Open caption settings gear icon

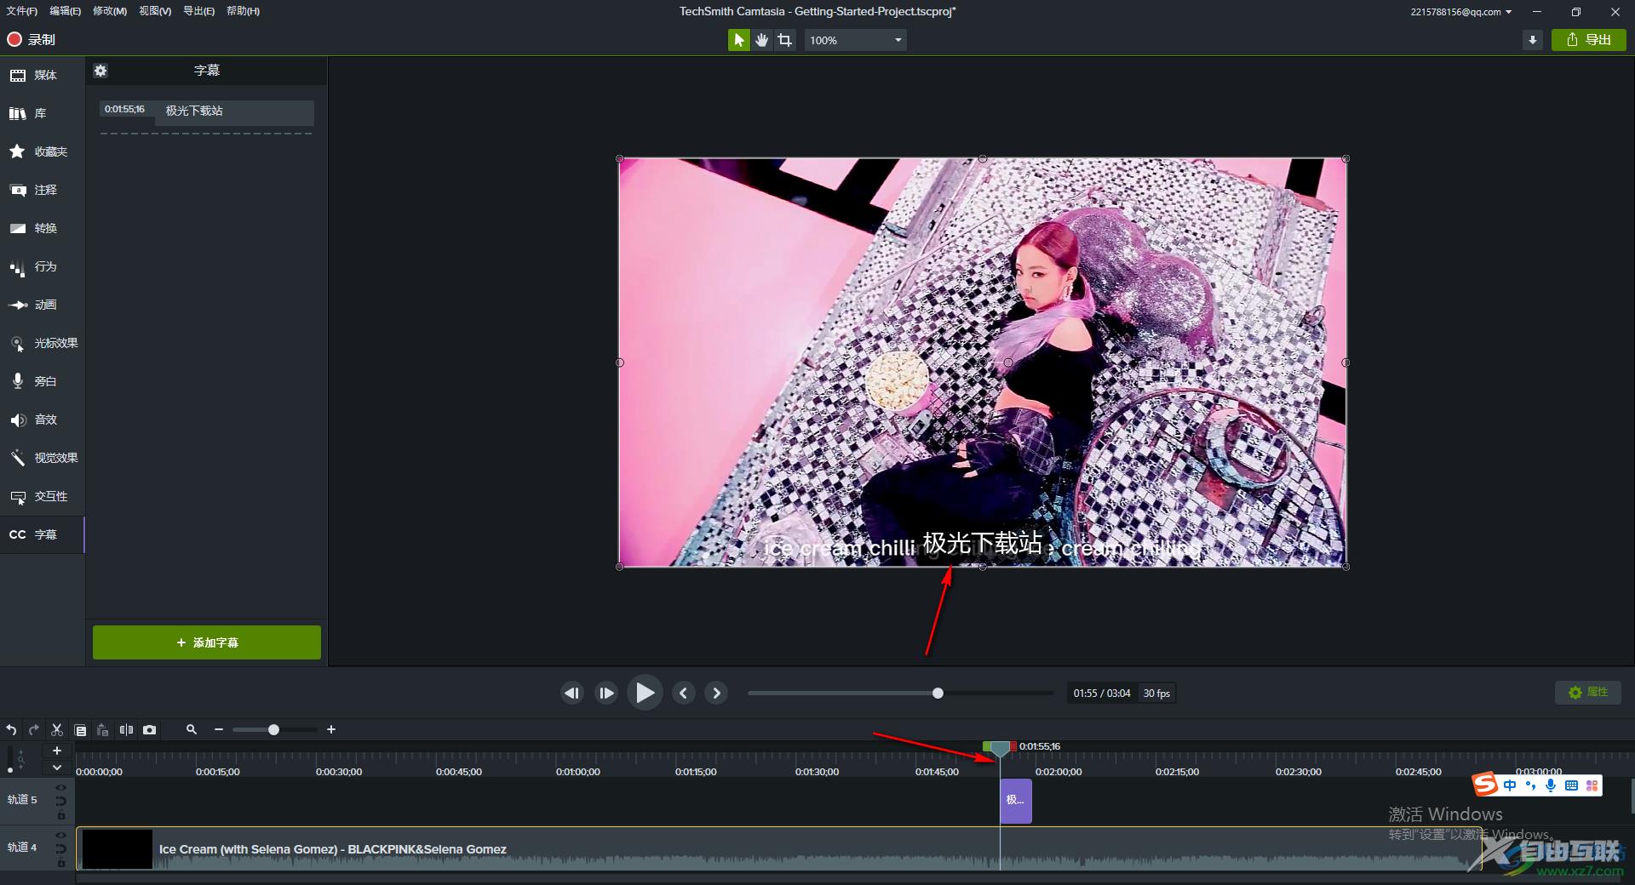tap(100, 71)
